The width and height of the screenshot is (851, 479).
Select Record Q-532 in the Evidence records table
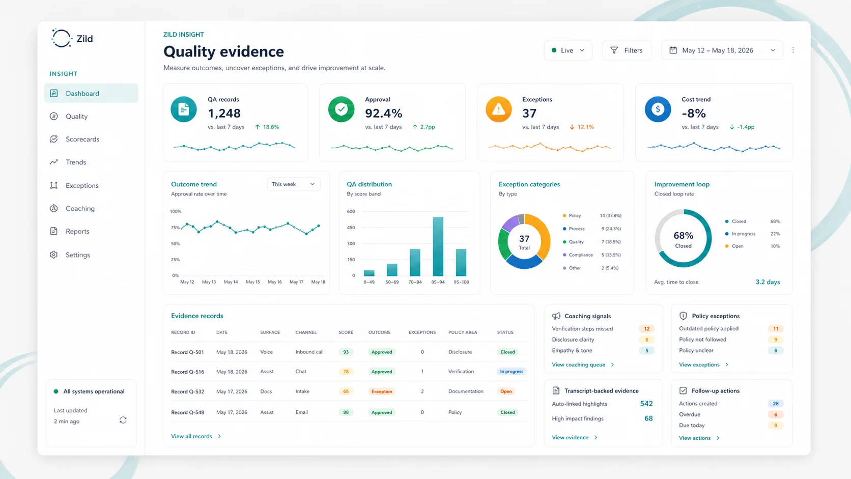(x=187, y=391)
